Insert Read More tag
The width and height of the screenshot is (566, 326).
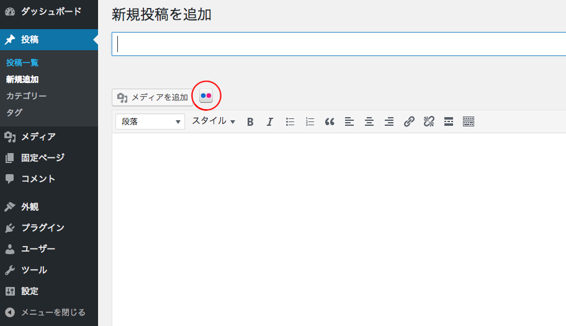click(449, 122)
